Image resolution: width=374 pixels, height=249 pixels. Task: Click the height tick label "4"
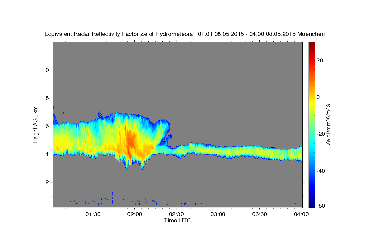click(46, 154)
